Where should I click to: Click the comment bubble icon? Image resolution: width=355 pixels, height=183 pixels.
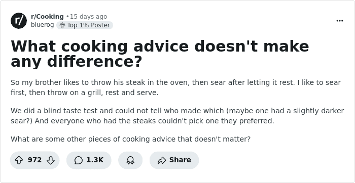tap(78, 160)
